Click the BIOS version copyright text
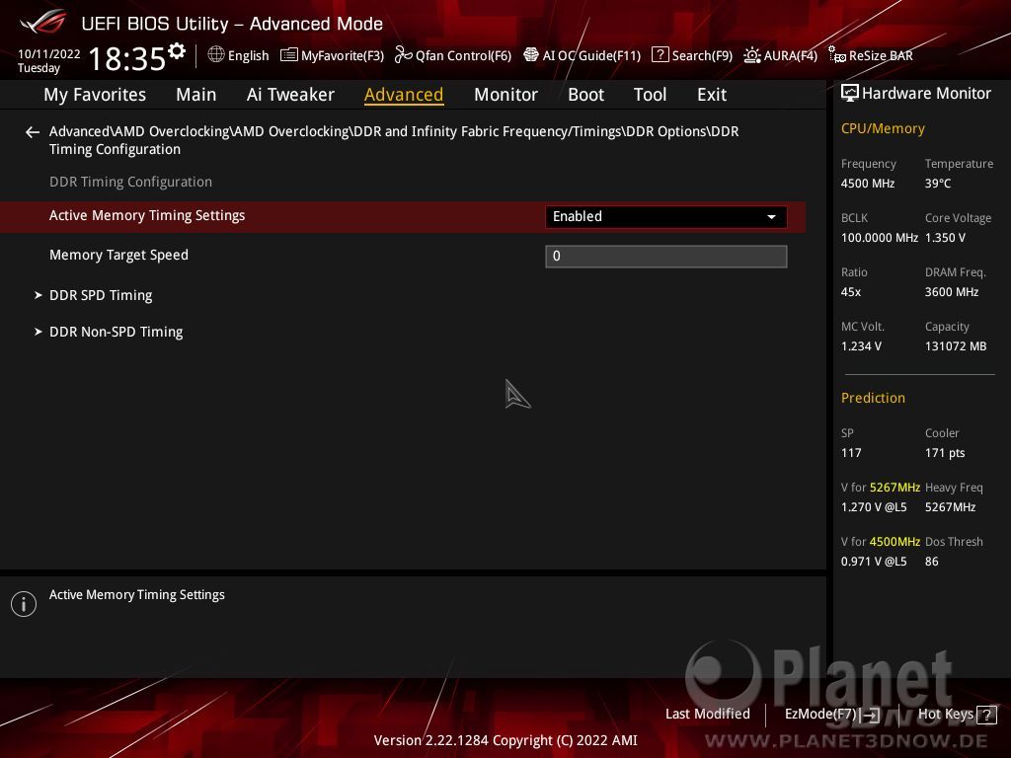 [x=505, y=740]
